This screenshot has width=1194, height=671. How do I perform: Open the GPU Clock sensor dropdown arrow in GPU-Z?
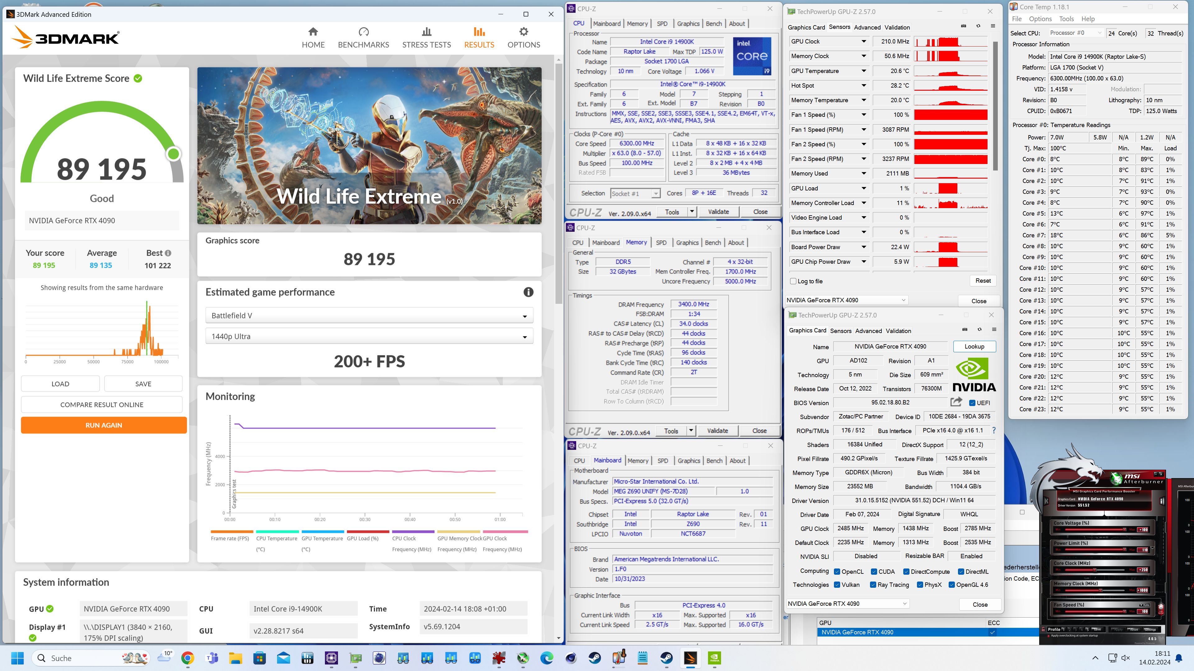tap(864, 41)
